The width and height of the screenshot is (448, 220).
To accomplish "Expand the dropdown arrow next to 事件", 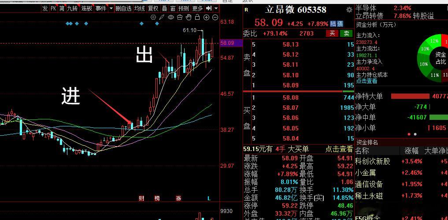I will [x=111, y=8].
